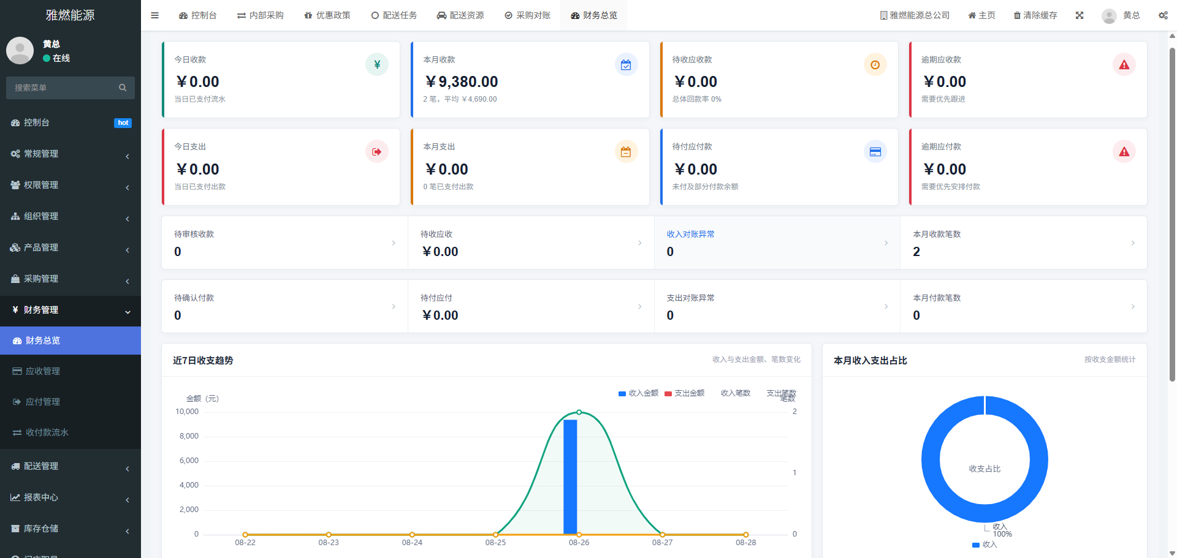Open 收付款流水 in the sidebar
The image size is (1177, 558).
point(70,432)
